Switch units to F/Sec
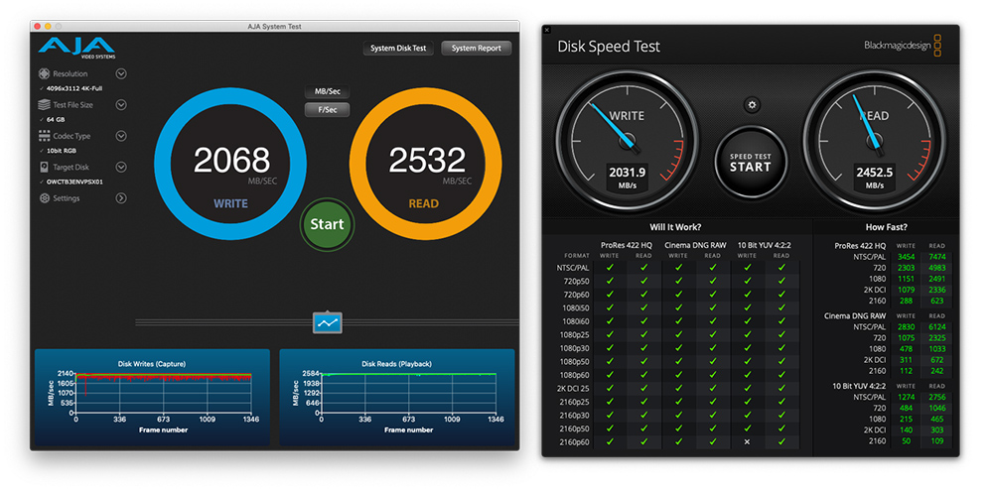993x489 pixels. pyautogui.click(x=327, y=110)
